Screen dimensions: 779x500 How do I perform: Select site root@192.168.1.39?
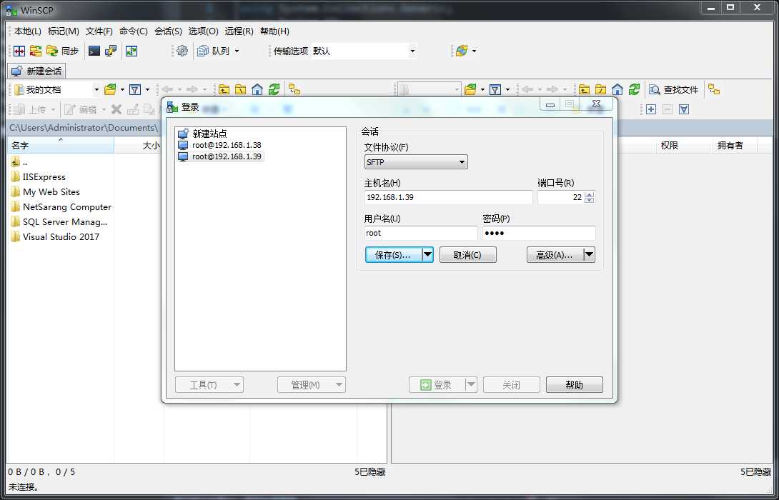[220, 156]
